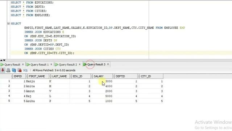This screenshot has width=232, height=131.
Task: Click the salary value 3000
Action: tap(109, 82)
